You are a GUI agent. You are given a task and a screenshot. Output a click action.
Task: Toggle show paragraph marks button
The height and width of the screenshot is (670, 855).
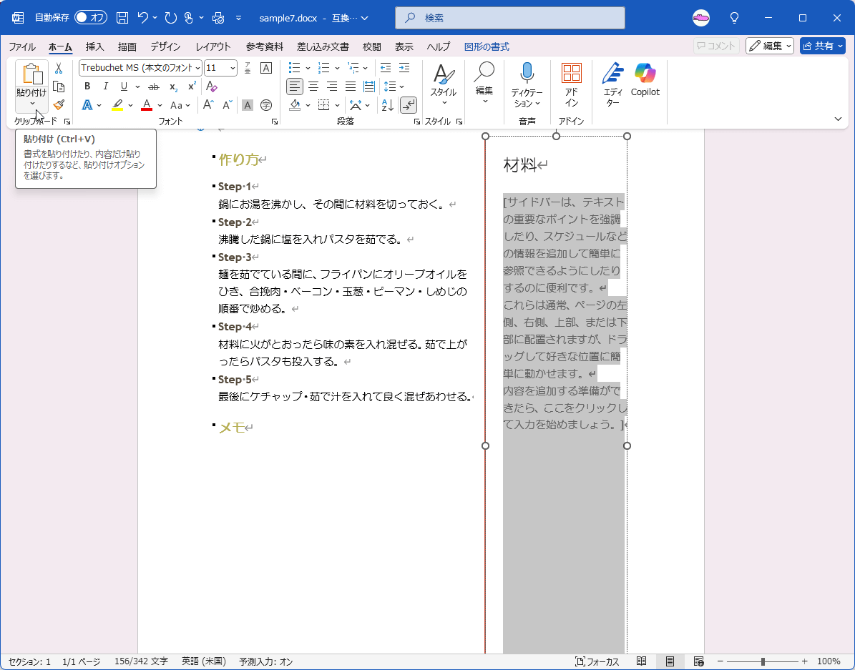point(408,105)
